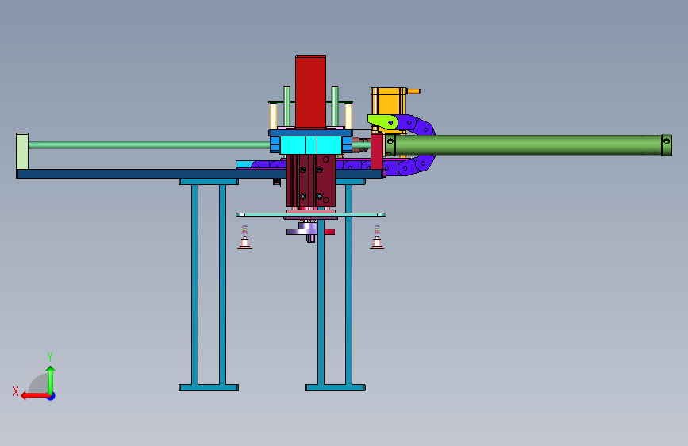This screenshot has height=446, width=688.
Task: Select the tall red vertical motor block
Action: pyautogui.click(x=310, y=91)
